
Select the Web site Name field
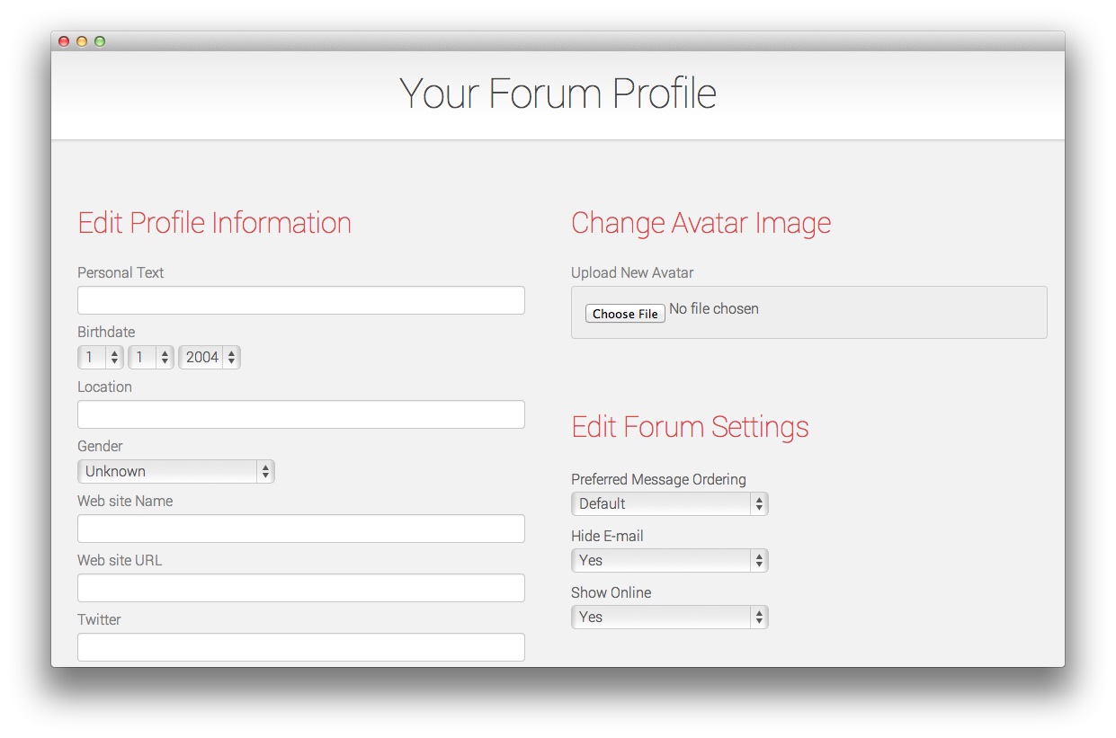tap(301, 529)
